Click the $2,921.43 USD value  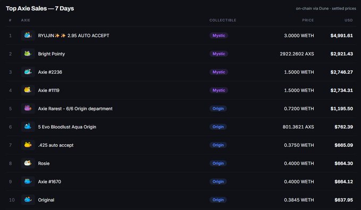click(342, 54)
